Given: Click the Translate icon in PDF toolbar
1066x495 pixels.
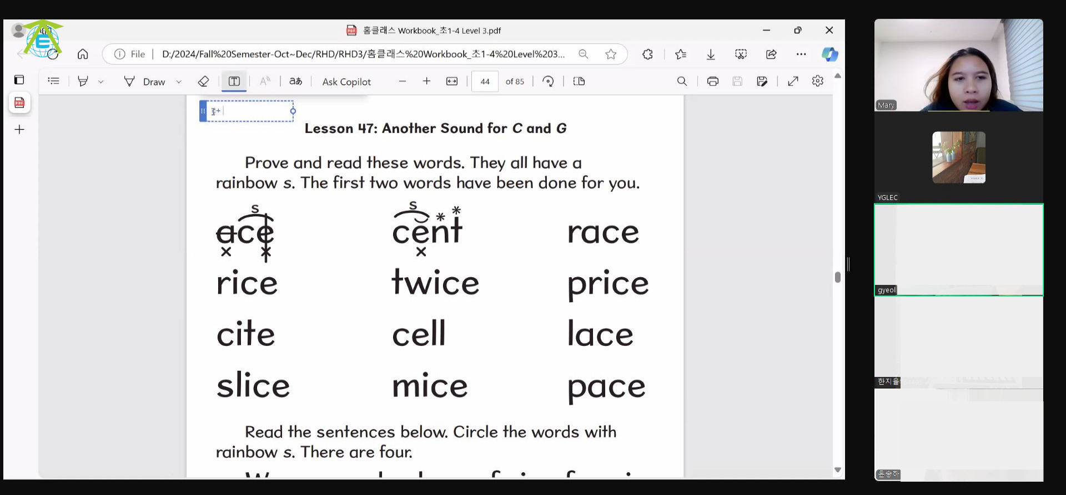Looking at the screenshot, I should [295, 81].
